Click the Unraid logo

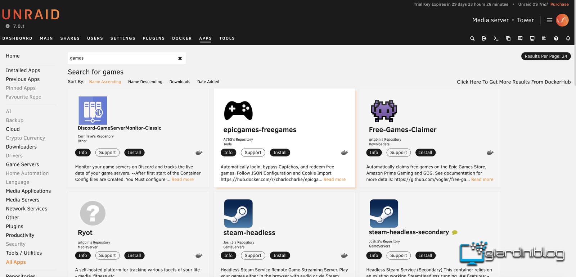coord(31,14)
